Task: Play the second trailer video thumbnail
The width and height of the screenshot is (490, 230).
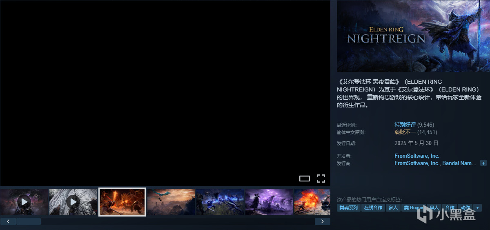Action: [x=73, y=202]
